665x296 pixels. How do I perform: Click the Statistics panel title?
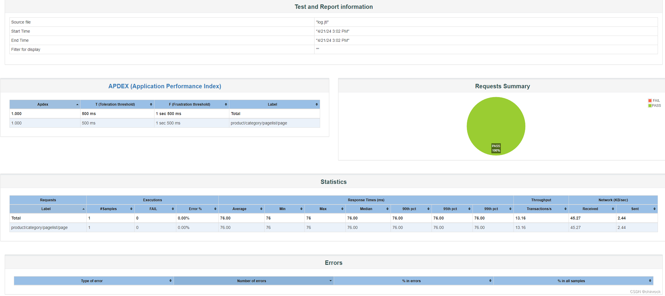tap(334, 182)
